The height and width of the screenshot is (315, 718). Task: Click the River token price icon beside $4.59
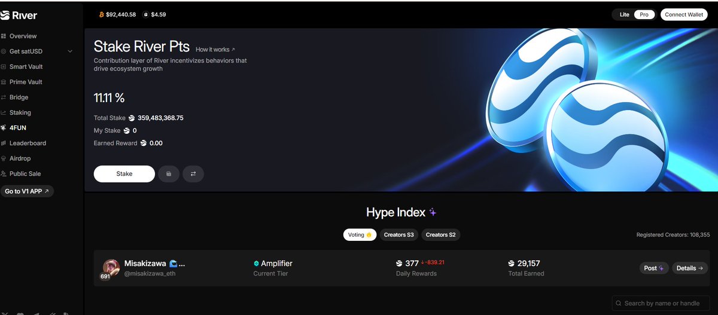coord(146,14)
